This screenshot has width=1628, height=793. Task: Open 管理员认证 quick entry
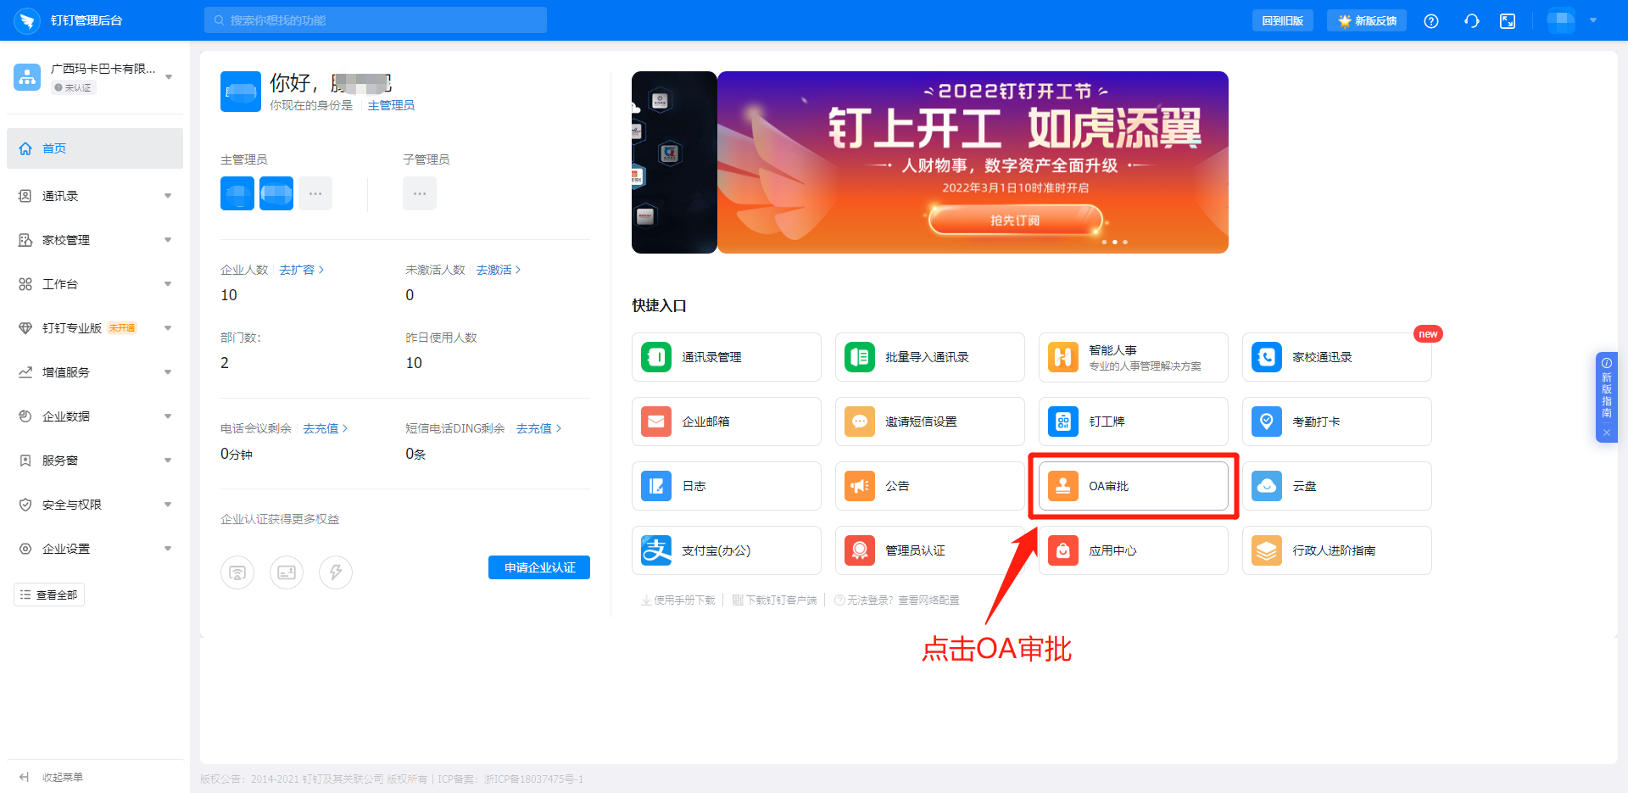pyautogui.click(x=929, y=550)
